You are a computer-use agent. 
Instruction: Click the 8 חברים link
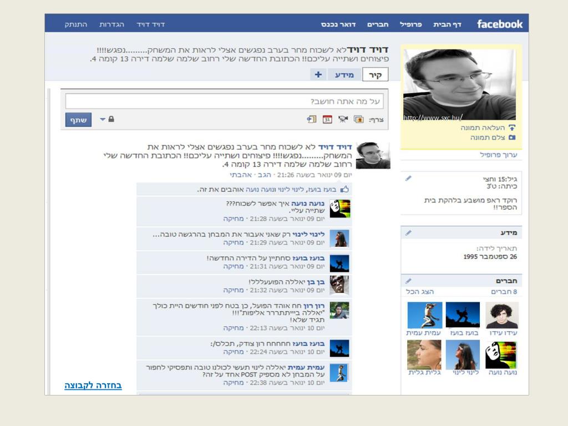504,292
